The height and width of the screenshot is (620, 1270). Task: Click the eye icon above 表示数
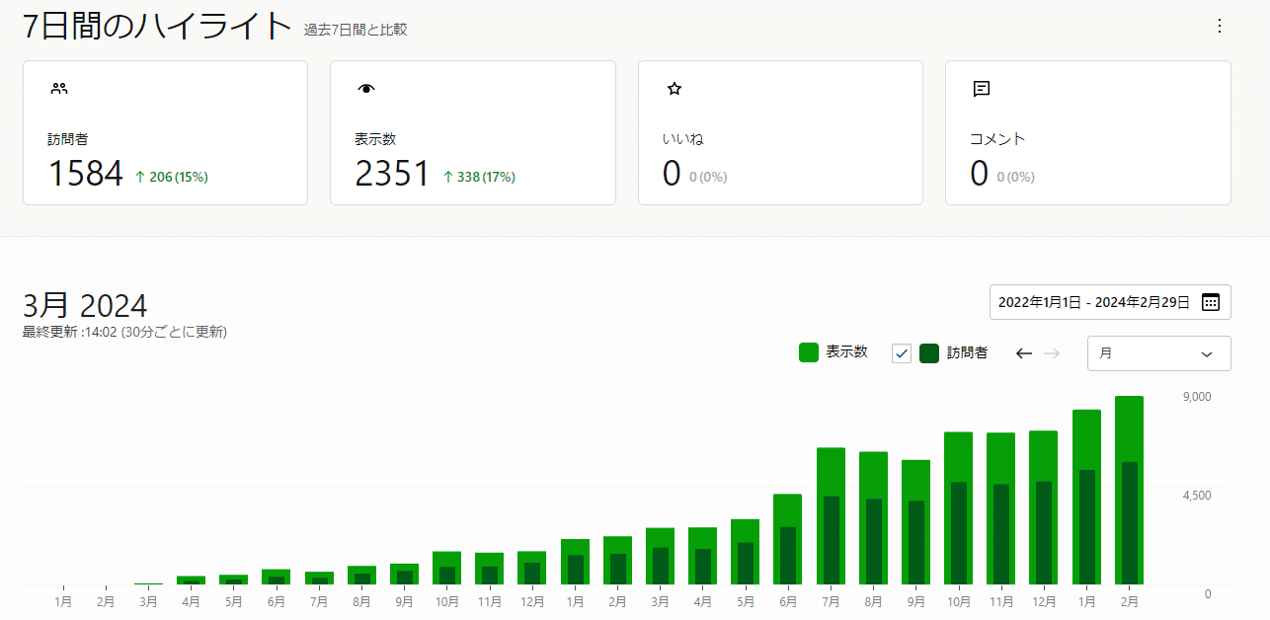point(365,88)
